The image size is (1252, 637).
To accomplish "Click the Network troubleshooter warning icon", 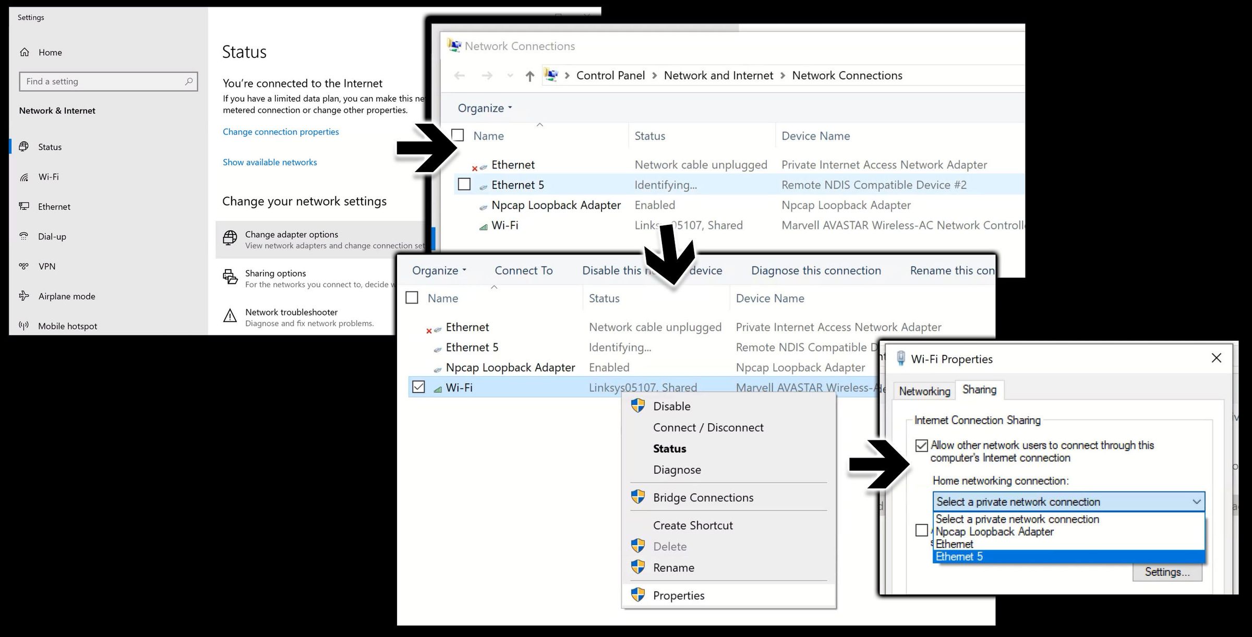I will click(x=230, y=316).
